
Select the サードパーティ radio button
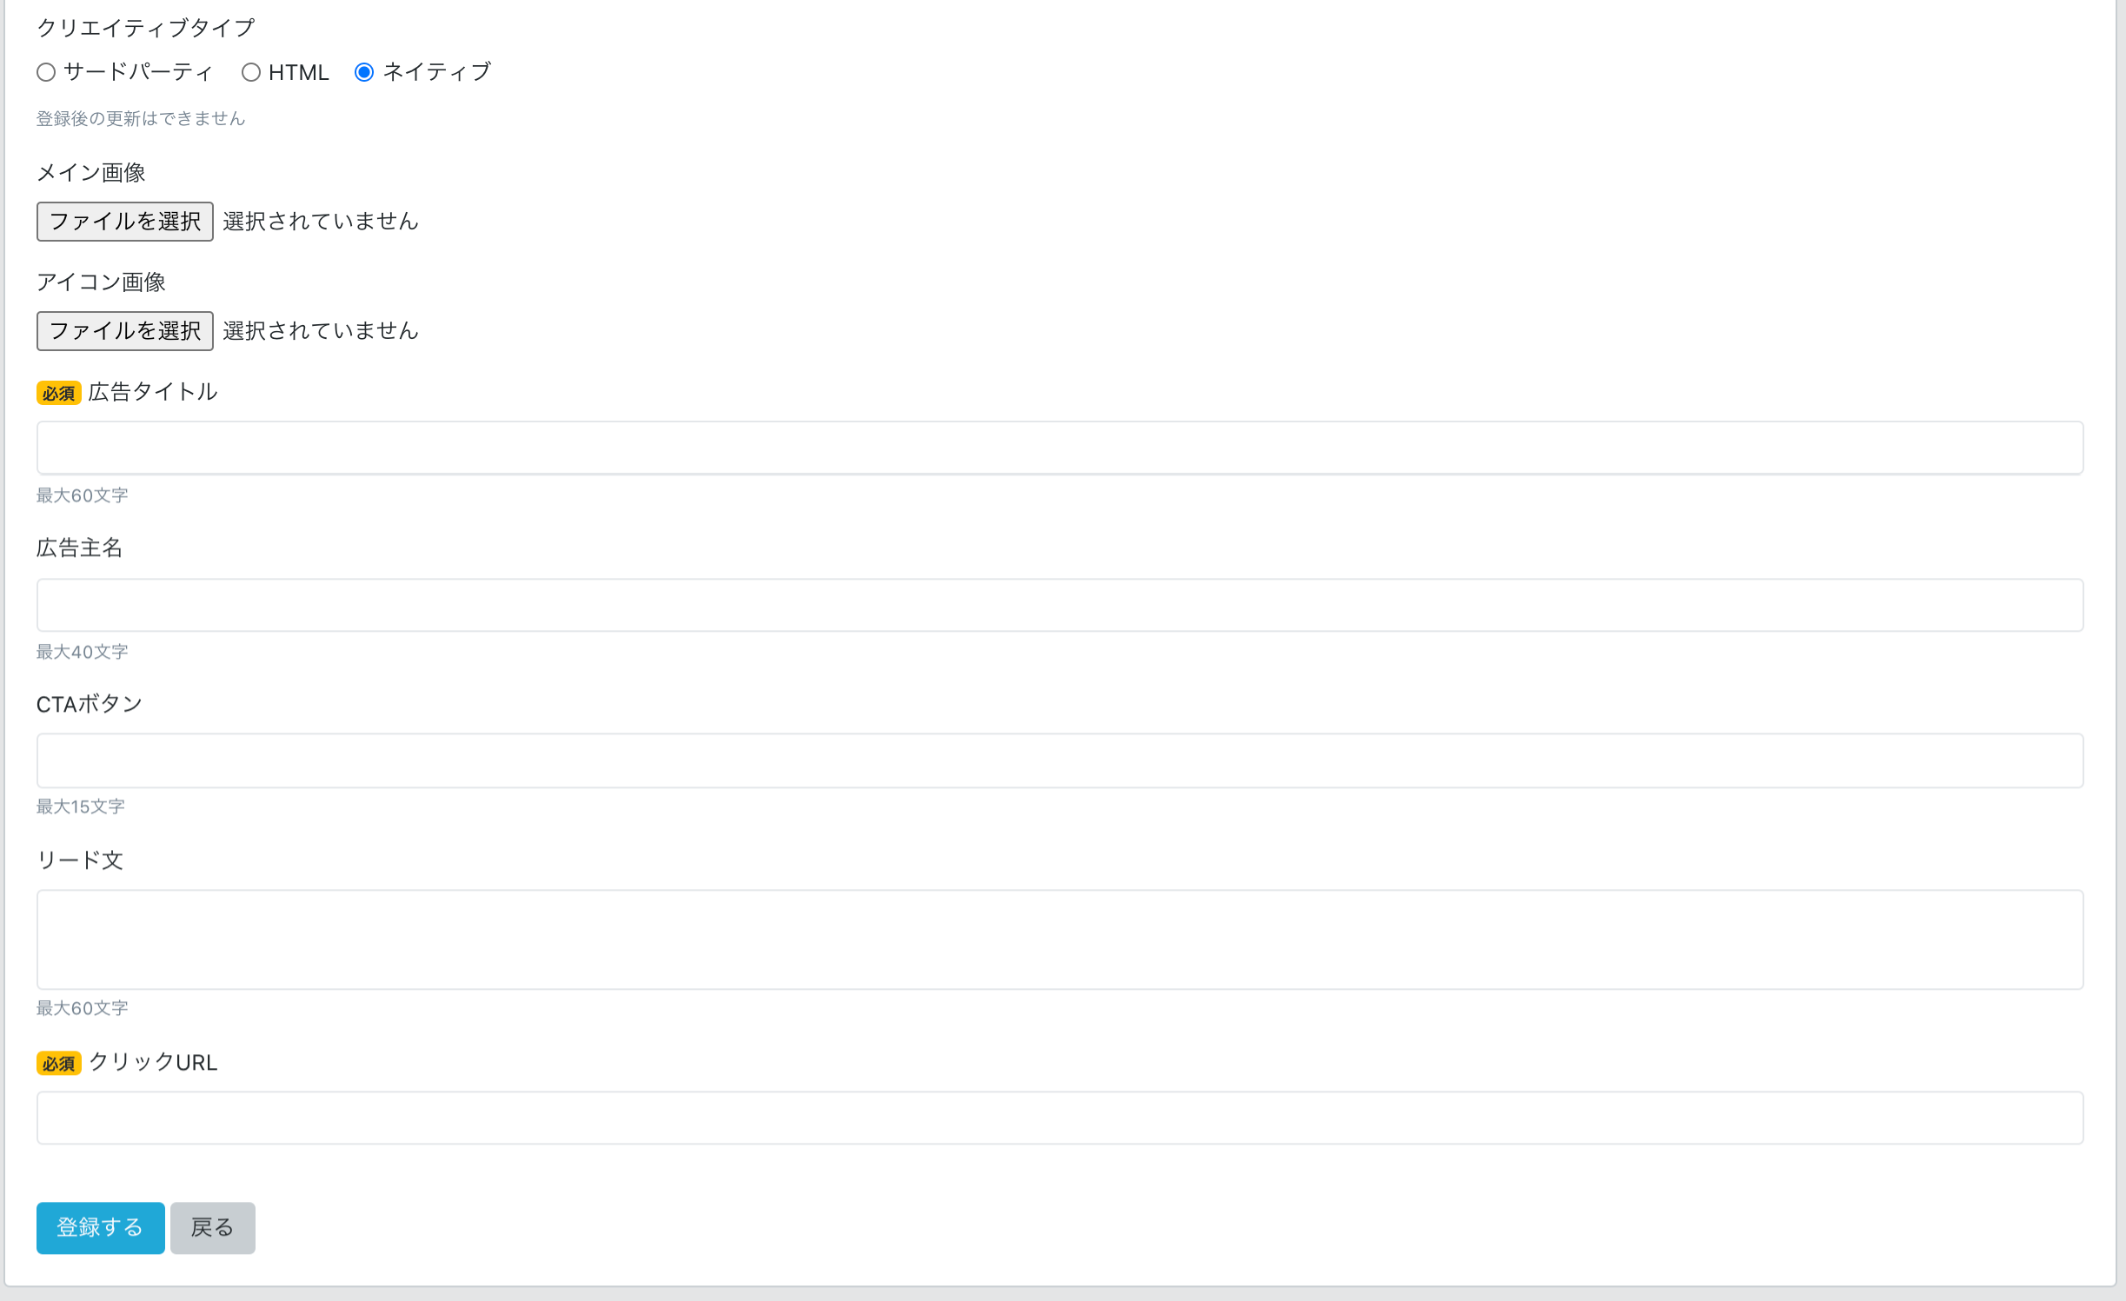[x=46, y=72]
